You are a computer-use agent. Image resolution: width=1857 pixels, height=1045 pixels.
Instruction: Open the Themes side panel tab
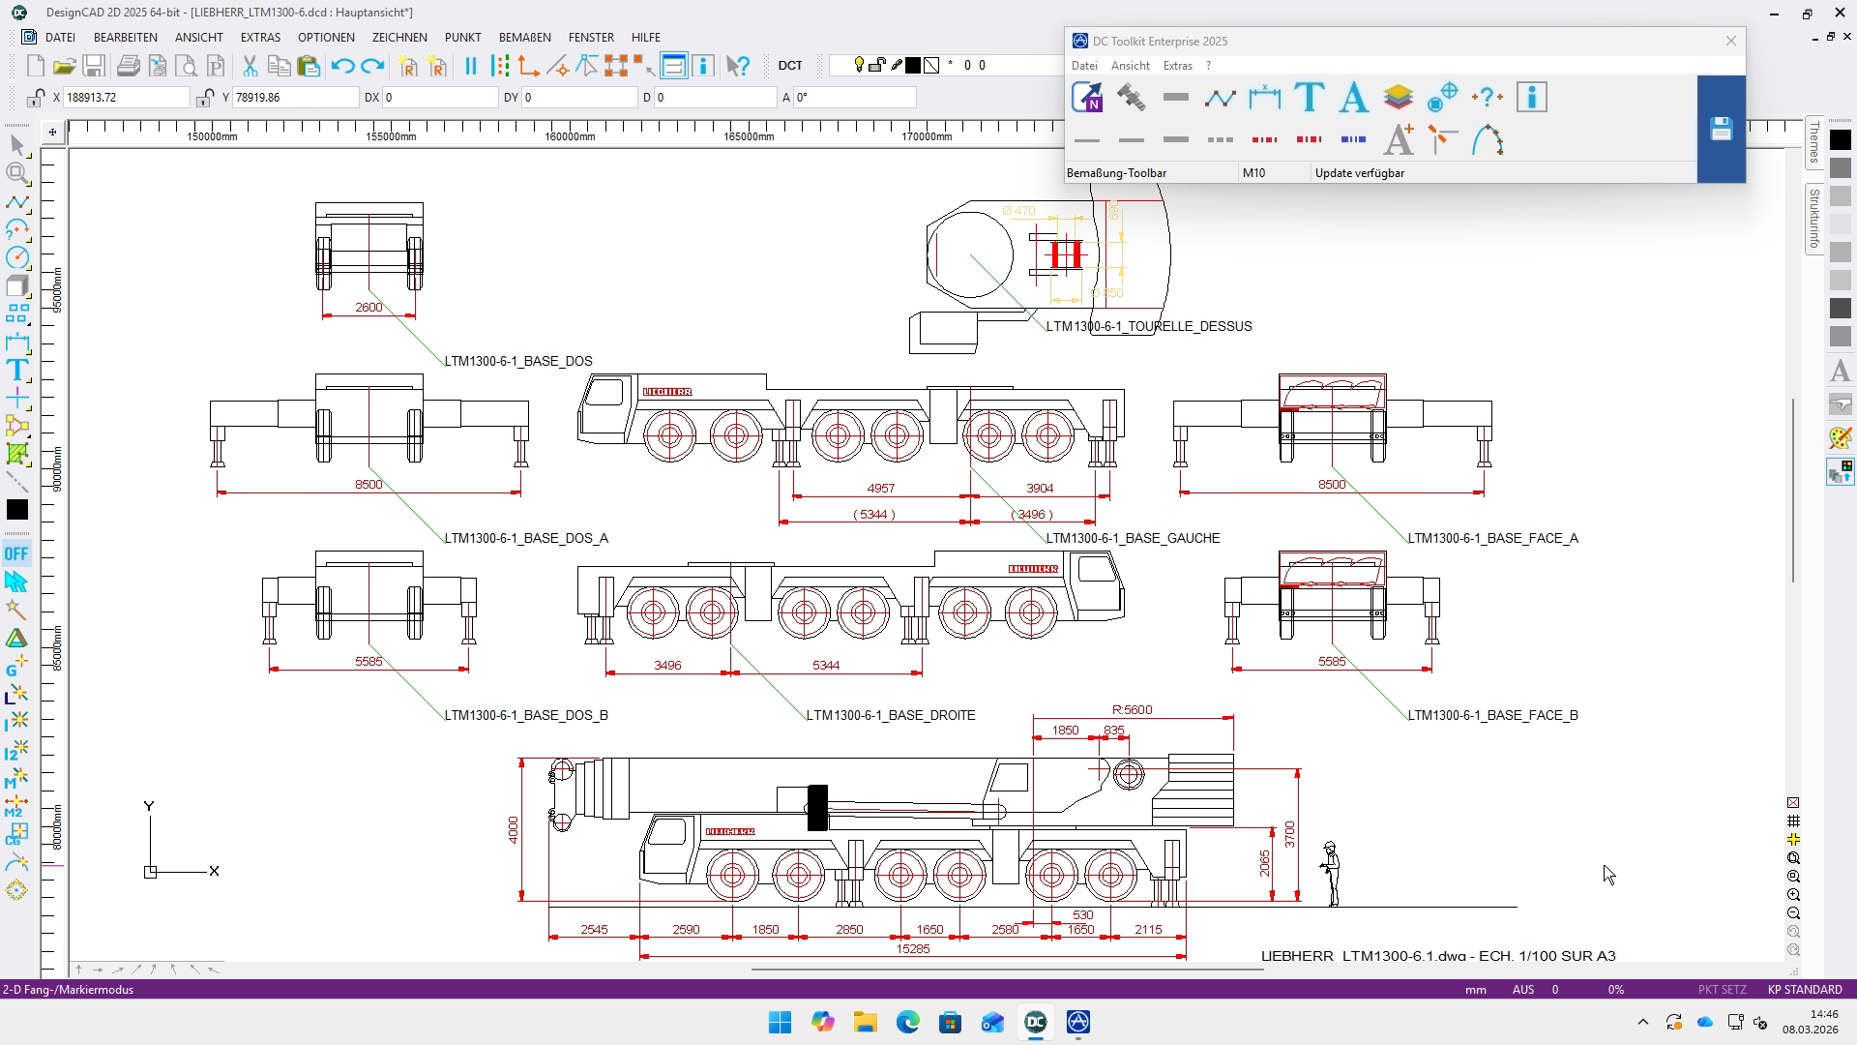[1814, 142]
